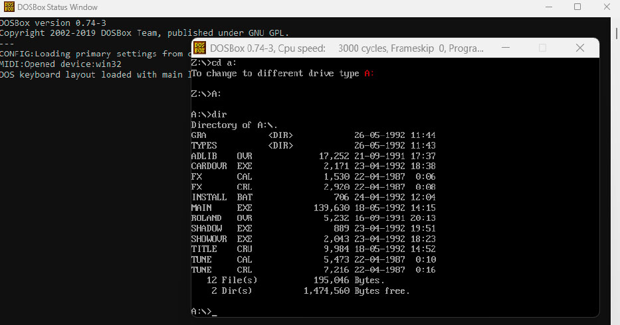620x325 pixels.
Task: Click the TITLE CRU file entry
Action: (313, 249)
